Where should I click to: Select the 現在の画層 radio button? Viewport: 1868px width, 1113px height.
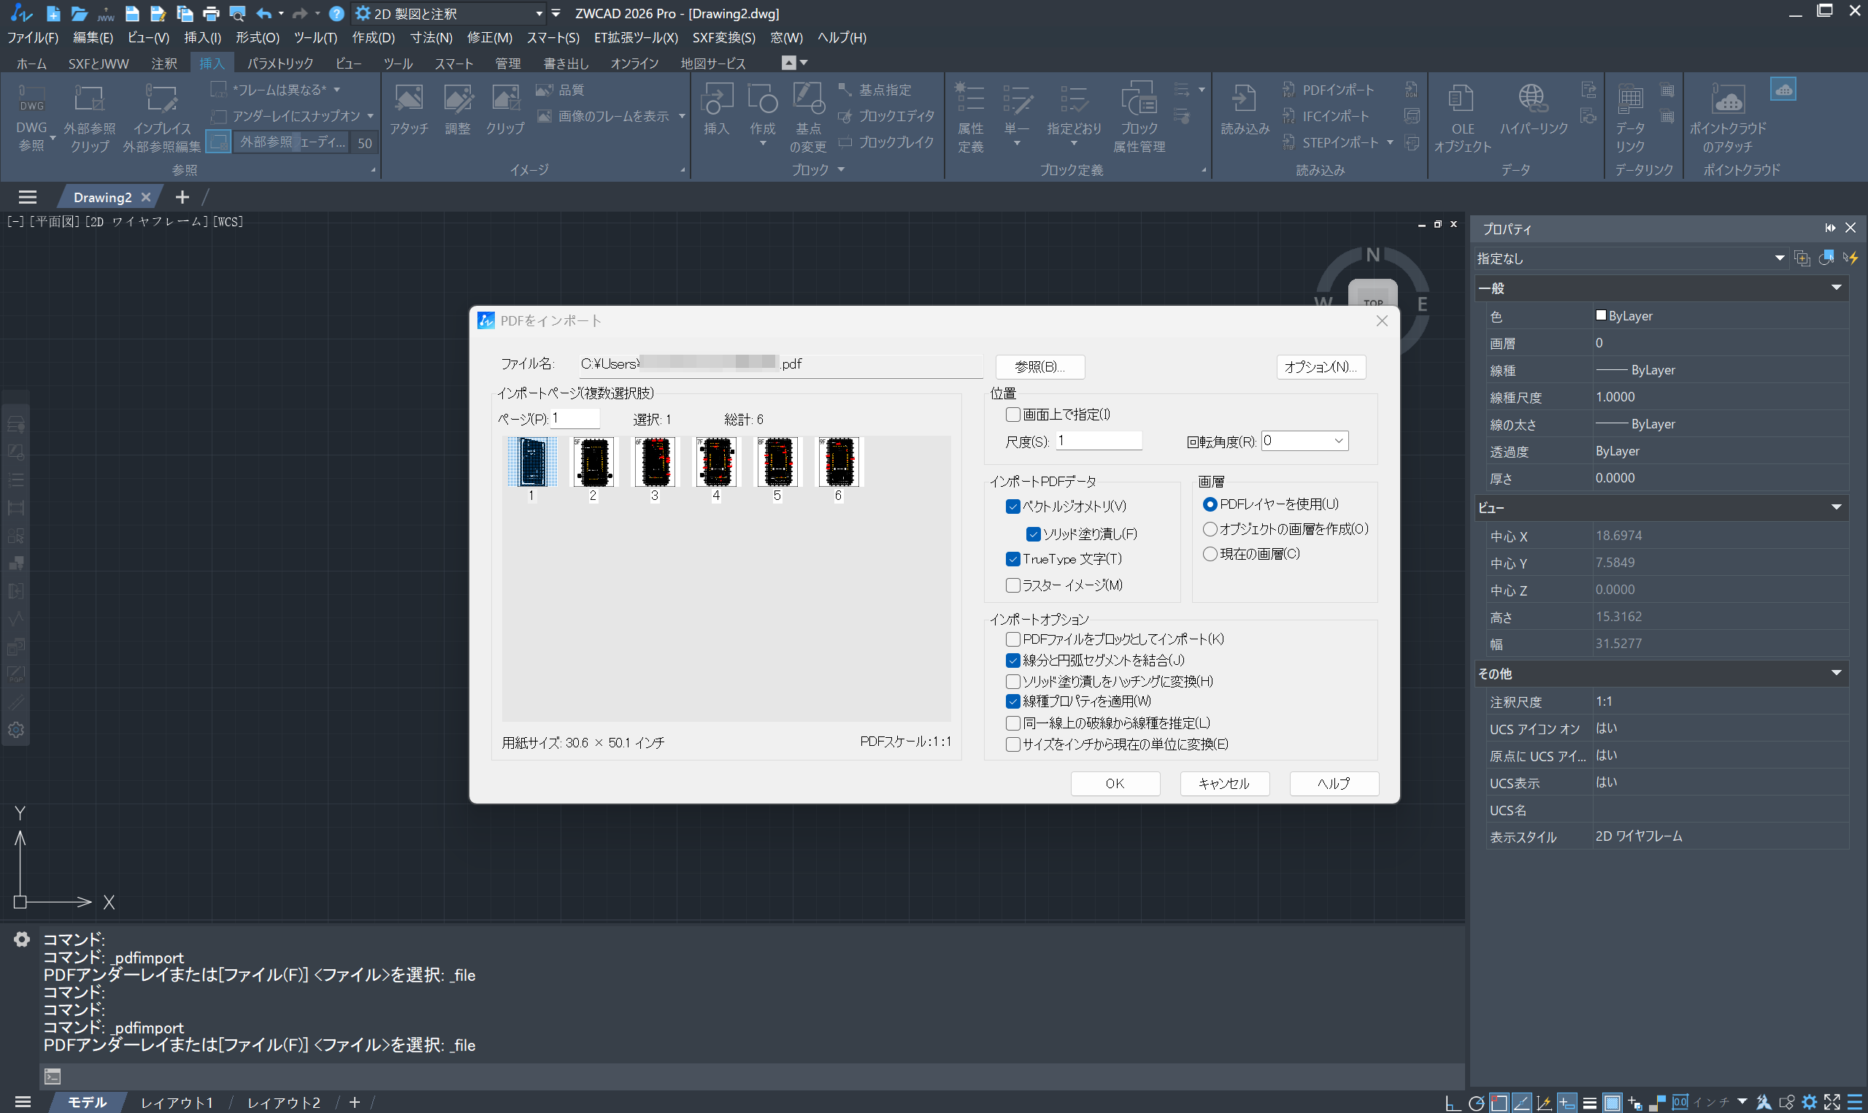(1210, 554)
